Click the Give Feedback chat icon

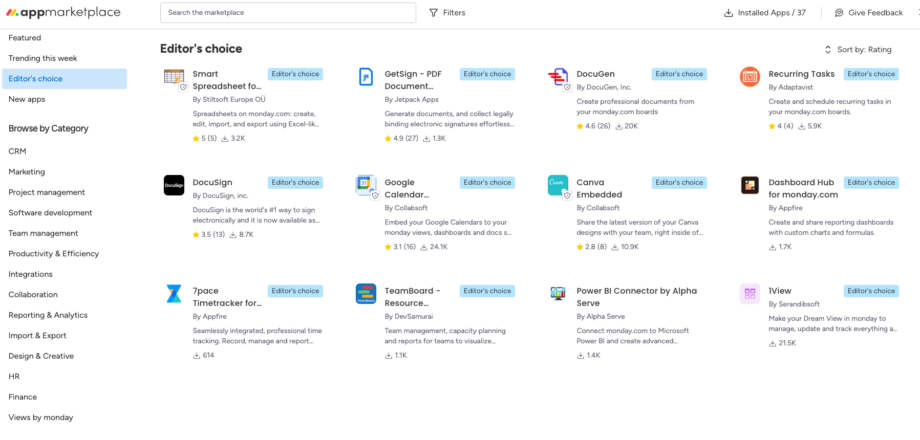click(x=839, y=13)
